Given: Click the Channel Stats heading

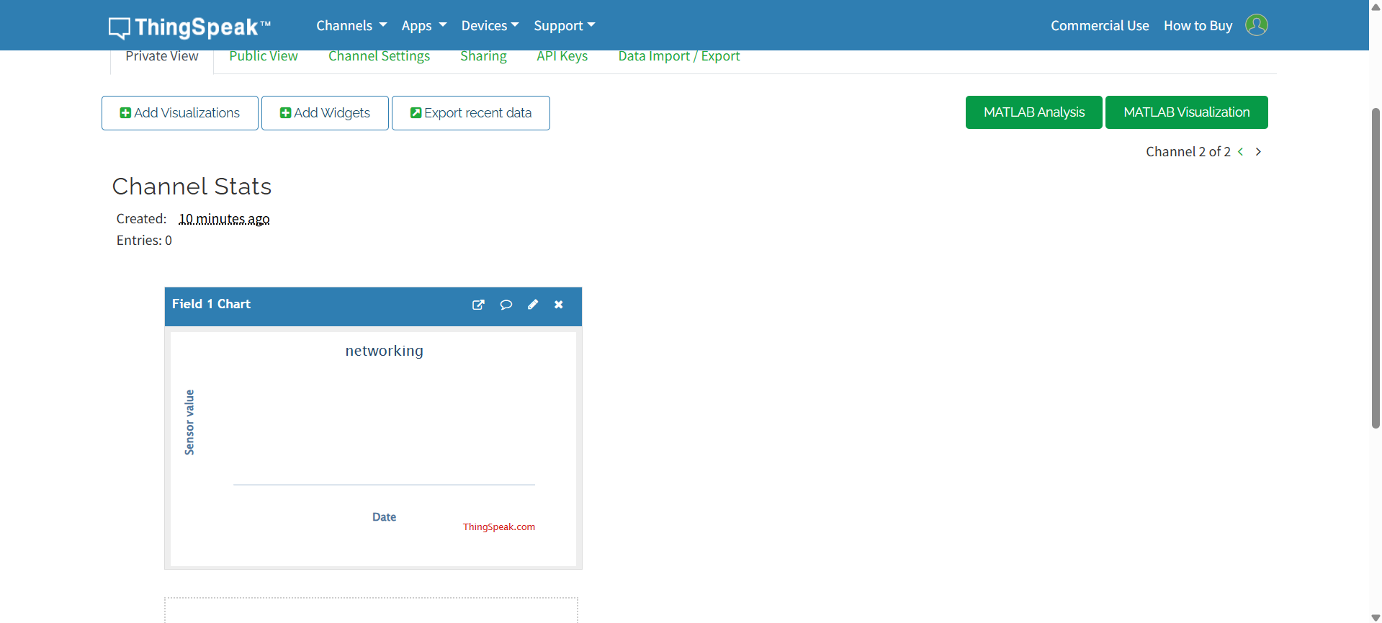Looking at the screenshot, I should (x=192, y=187).
